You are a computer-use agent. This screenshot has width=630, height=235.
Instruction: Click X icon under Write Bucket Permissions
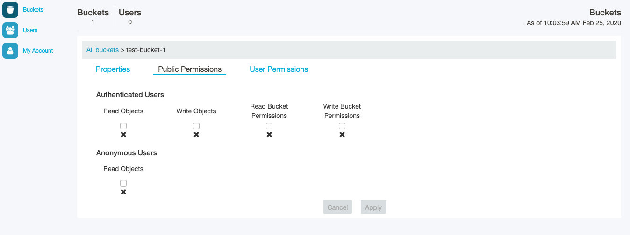point(342,135)
